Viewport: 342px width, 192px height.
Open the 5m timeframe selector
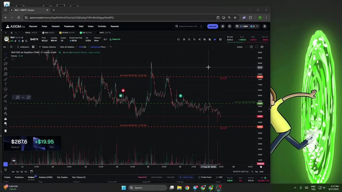coord(5,47)
